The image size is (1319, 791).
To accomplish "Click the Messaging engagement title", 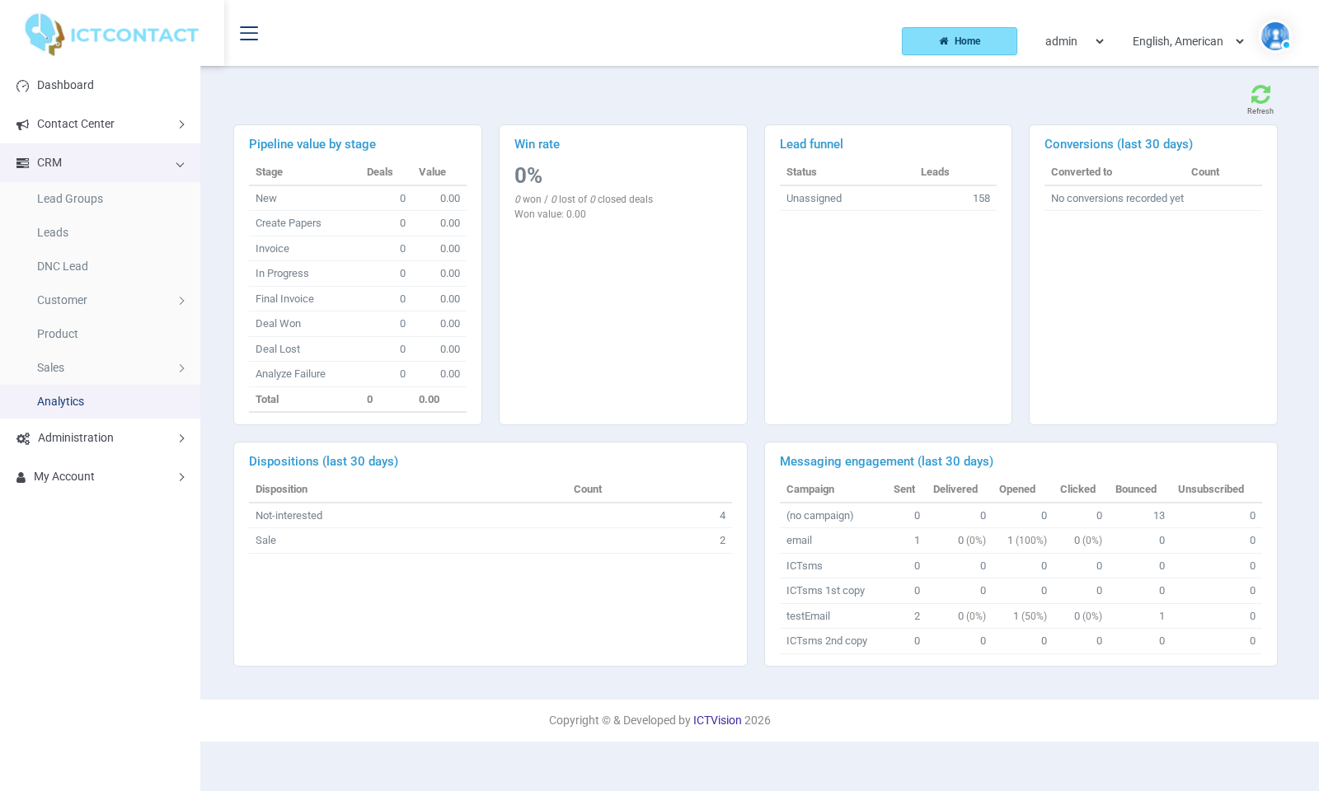I will tap(886, 461).
